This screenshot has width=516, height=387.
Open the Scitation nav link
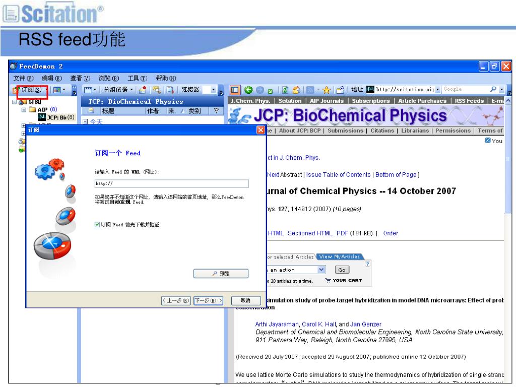click(x=290, y=101)
